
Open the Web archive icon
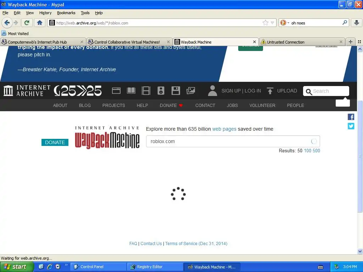click(x=116, y=90)
